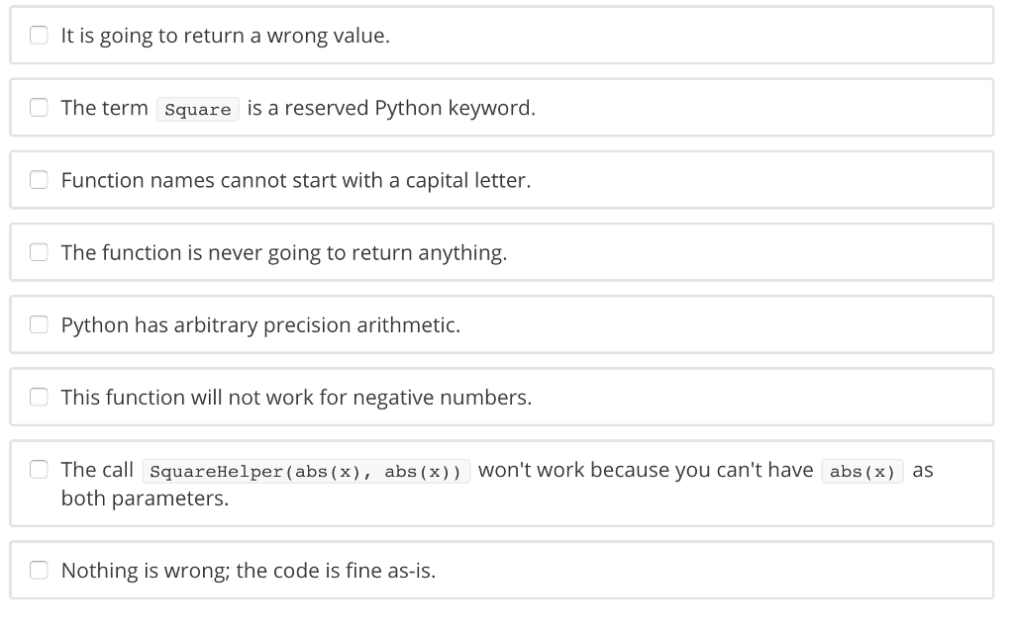Check the box next to 'The call SquareHelper' option
1014x632 pixels.
click(x=39, y=469)
